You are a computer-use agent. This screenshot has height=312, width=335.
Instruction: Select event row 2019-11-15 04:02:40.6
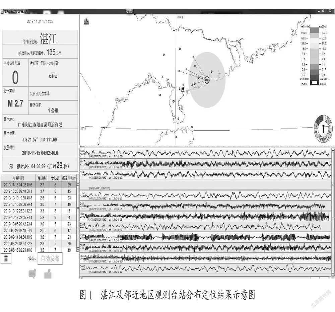coord(39,185)
